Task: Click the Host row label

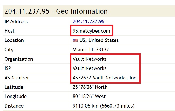Action: coord(10,31)
